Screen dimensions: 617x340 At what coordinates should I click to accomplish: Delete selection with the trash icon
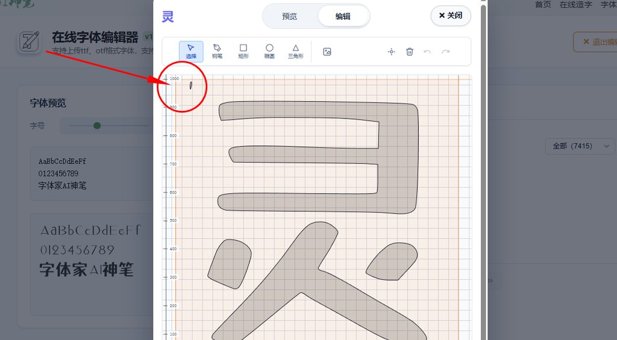[x=410, y=52]
